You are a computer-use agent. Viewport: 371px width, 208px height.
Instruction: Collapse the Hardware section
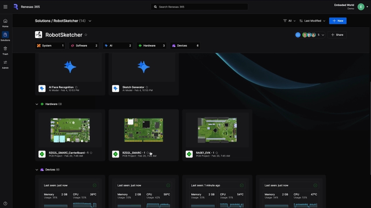pos(37,104)
